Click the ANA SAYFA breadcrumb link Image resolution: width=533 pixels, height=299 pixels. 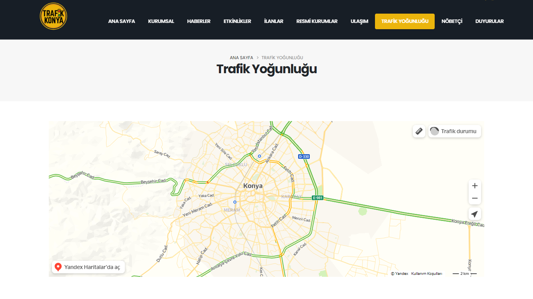[x=241, y=57]
